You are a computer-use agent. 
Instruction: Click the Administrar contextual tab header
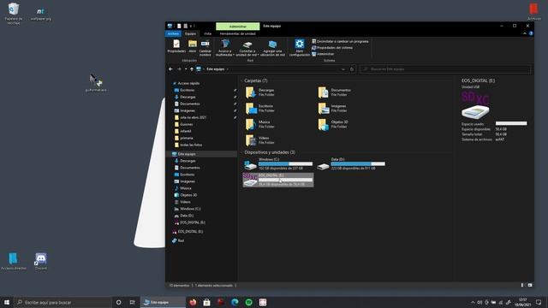[238, 27]
